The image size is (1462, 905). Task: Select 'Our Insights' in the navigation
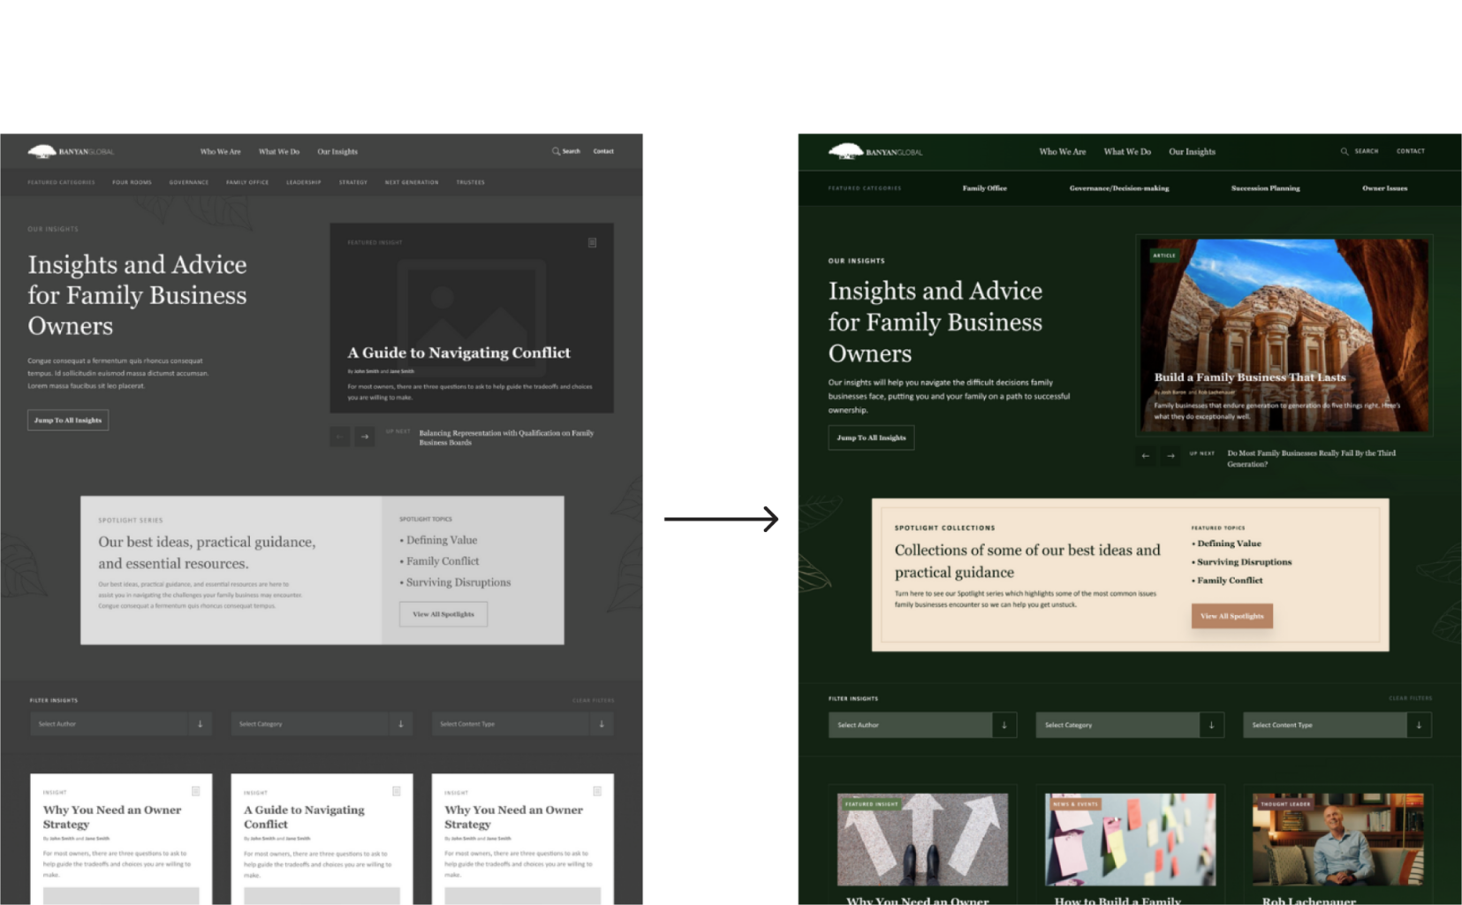point(1192,151)
